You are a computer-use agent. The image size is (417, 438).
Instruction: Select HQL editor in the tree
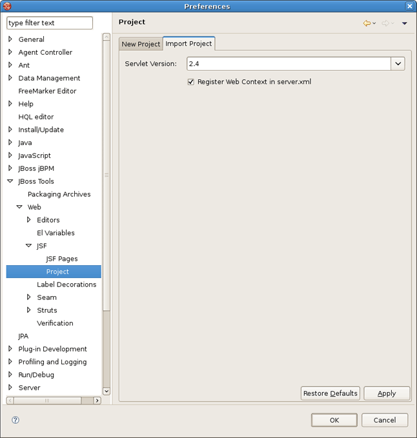tap(36, 117)
